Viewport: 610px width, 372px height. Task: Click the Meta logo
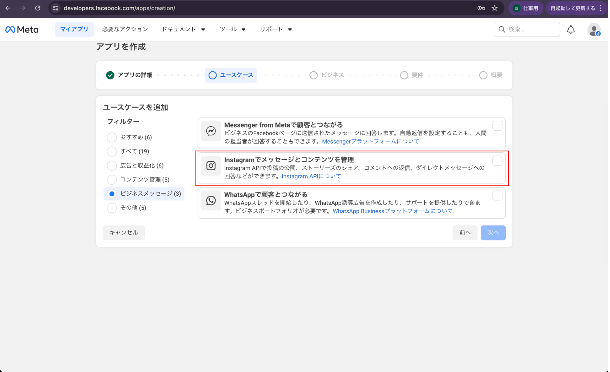click(x=22, y=30)
